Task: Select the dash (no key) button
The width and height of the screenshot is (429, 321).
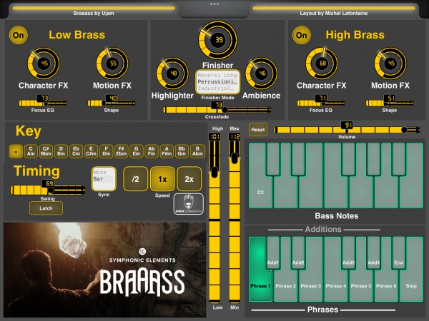Action: (16, 151)
